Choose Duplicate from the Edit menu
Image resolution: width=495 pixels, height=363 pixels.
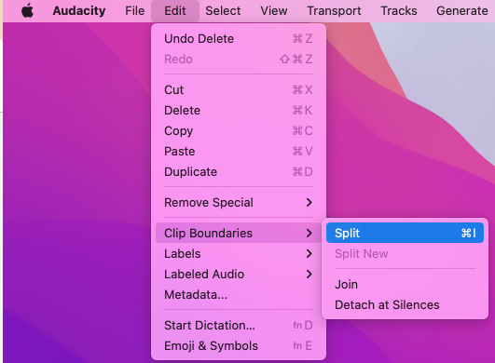[239, 172]
